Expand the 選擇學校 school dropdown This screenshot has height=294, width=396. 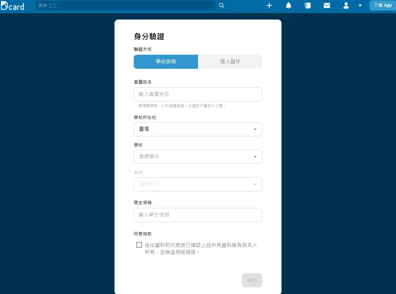[198, 157]
